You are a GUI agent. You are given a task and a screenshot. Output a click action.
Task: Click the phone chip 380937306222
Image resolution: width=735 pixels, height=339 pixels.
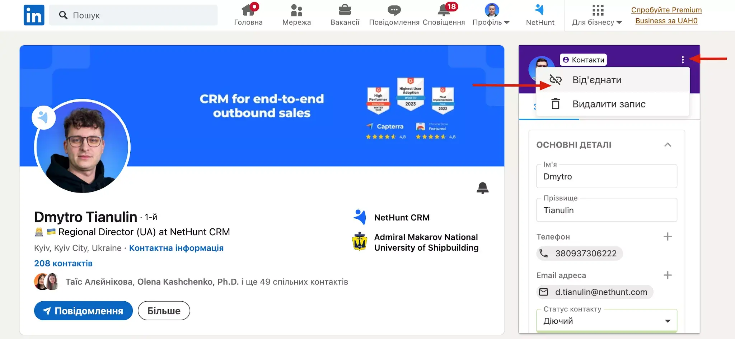point(580,254)
